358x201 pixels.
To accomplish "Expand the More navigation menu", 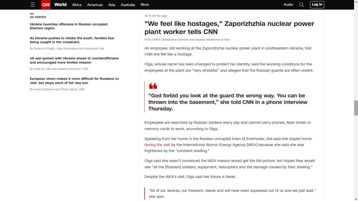I will click(145, 4).
